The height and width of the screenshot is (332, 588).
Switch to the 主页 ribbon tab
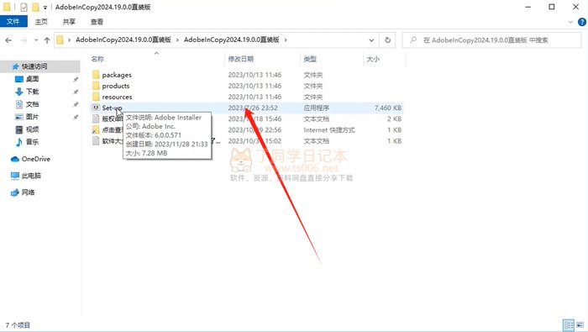[41, 22]
